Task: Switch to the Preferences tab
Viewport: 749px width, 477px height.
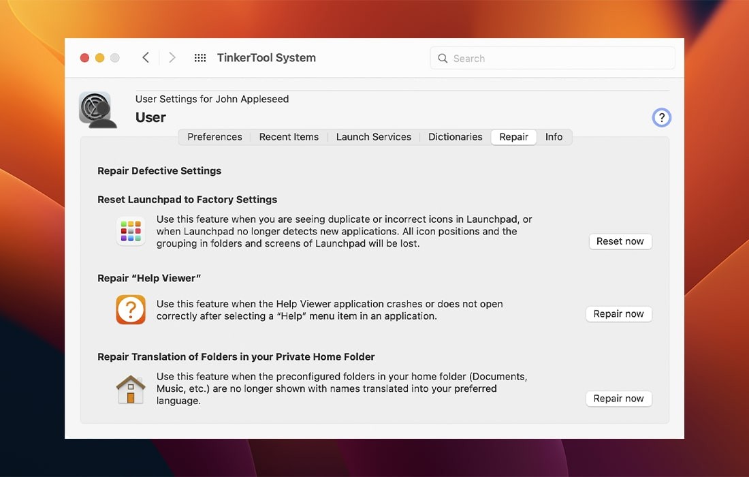Action: click(x=214, y=137)
